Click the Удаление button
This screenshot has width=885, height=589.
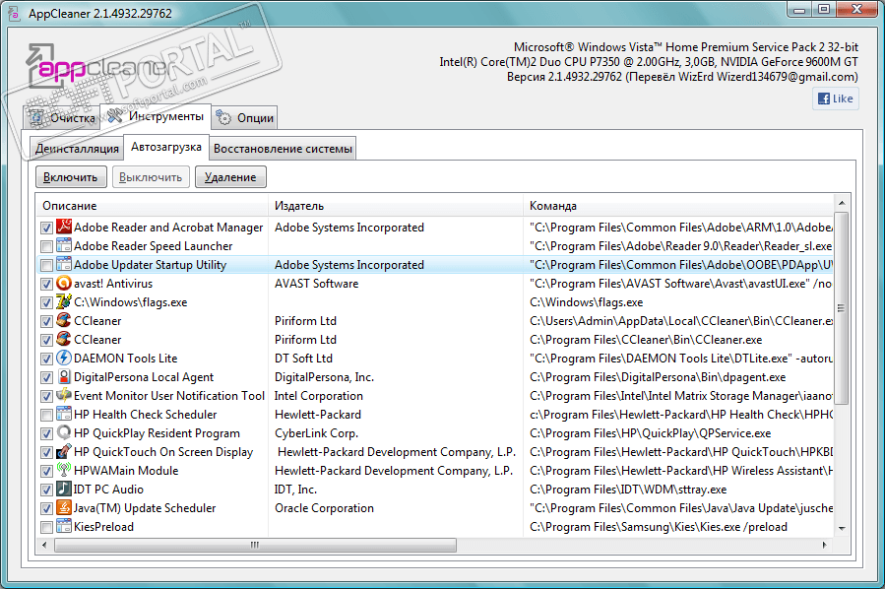(x=230, y=176)
